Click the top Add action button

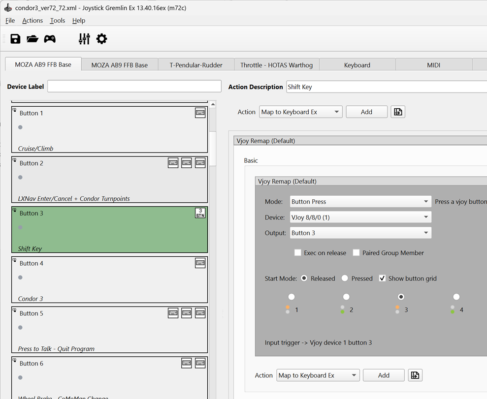coord(366,112)
